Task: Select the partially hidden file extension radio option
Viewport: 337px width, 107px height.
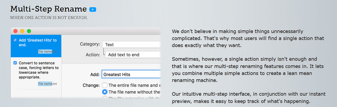Action: (105, 98)
